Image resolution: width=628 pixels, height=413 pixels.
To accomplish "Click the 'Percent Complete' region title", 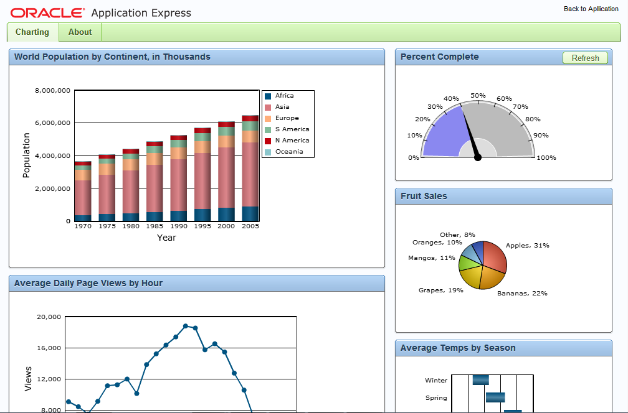I will 439,57.
